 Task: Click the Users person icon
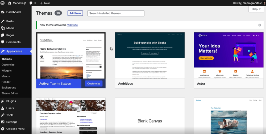3,108
